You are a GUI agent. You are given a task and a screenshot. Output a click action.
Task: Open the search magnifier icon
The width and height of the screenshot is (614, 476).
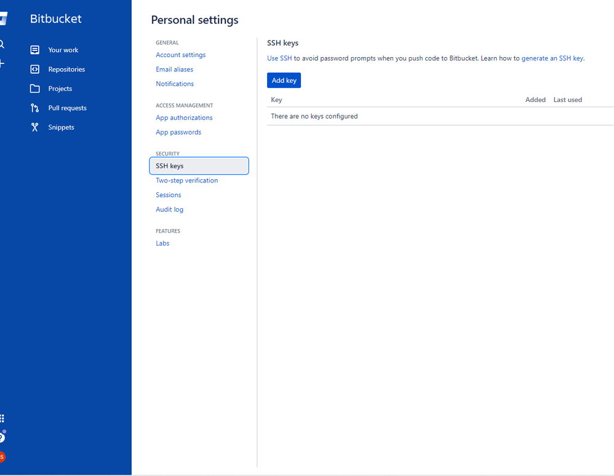2,44
